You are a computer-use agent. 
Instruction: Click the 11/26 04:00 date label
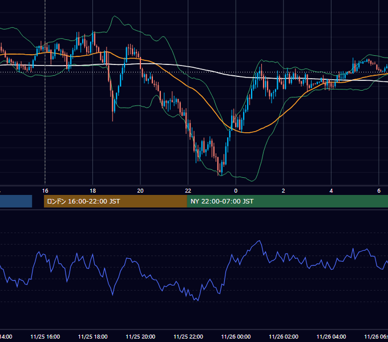coord(331,336)
